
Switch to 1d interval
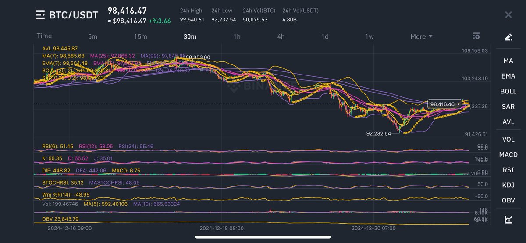coord(325,36)
